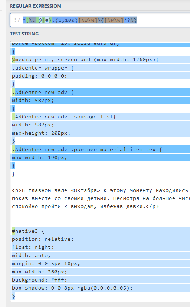Click the float: right; line
This screenshot has height=307, width=190.
pyautogui.click(x=33, y=247)
